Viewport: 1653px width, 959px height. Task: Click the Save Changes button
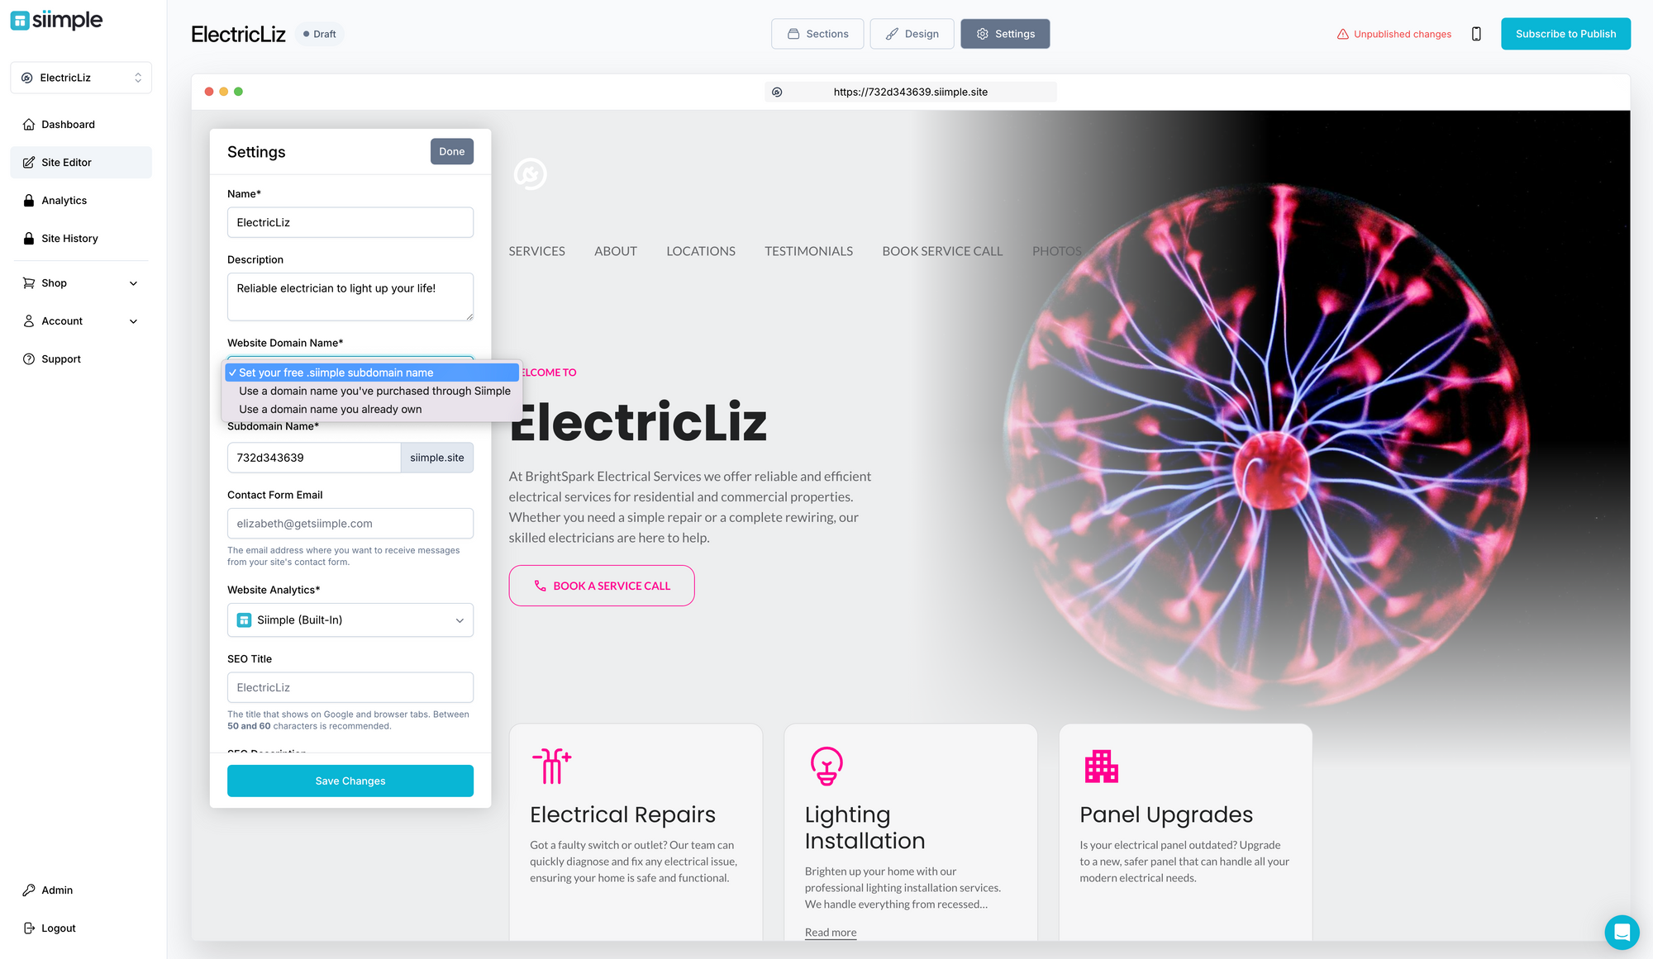[350, 780]
